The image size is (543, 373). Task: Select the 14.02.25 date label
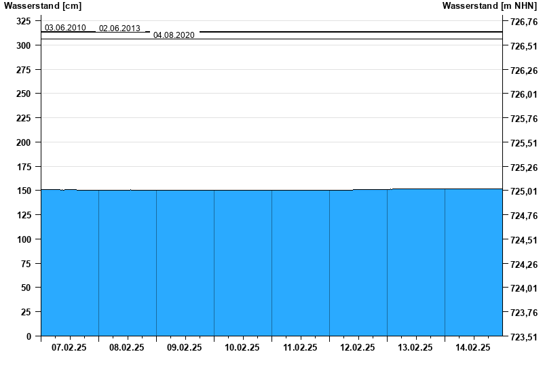click(473, 347)
